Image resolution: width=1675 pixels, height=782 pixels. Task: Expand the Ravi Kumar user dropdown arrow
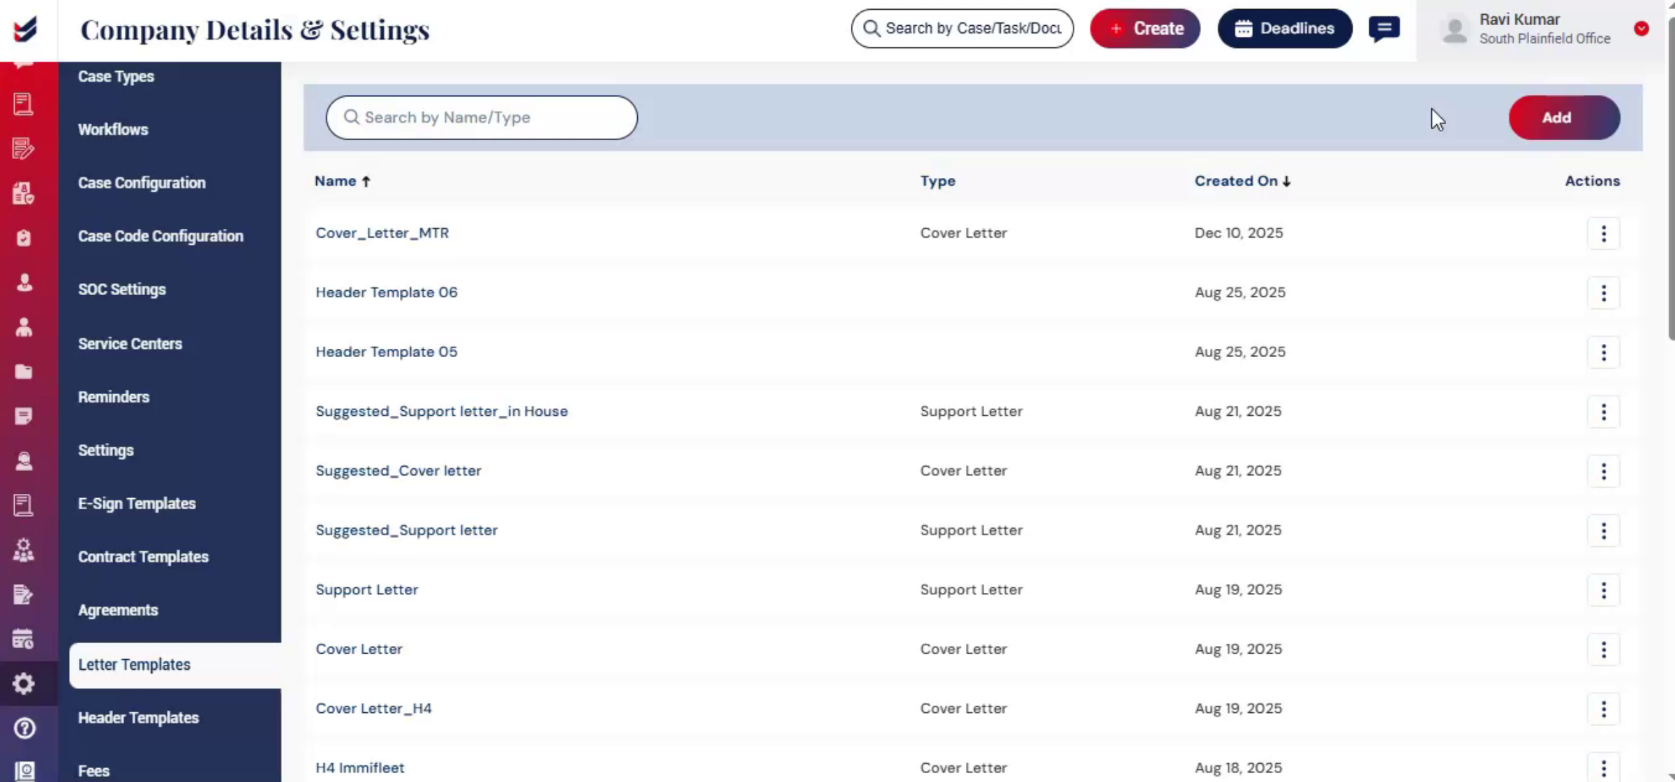(x=1641, y=29)
